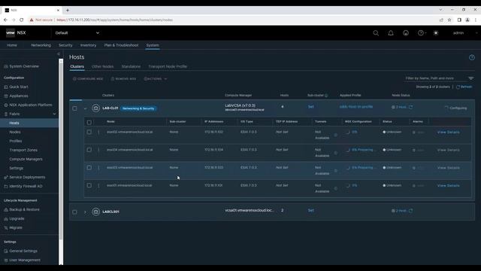Image resolution: width=481 pixels, height=271 pixels.
Task: Click tunnels info icon in esxi04 row
Action: (336, 153)
